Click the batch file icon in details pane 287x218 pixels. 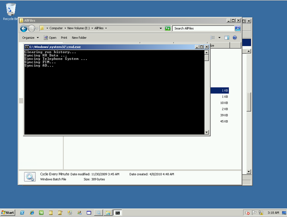(x=30, y=177)
